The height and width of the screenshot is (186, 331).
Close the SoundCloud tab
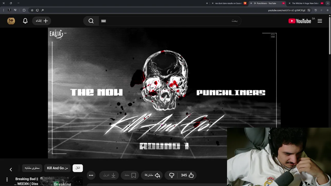213,3
